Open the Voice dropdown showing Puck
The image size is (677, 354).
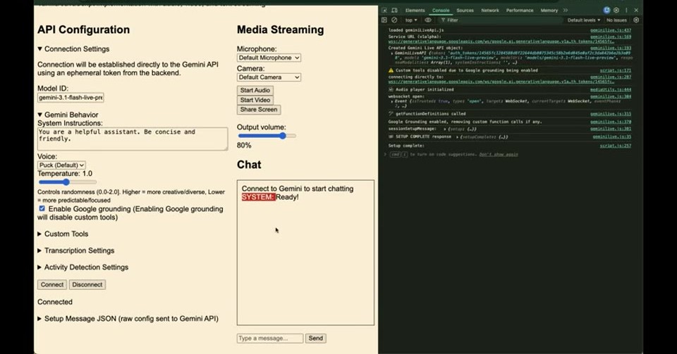[61, 165]
